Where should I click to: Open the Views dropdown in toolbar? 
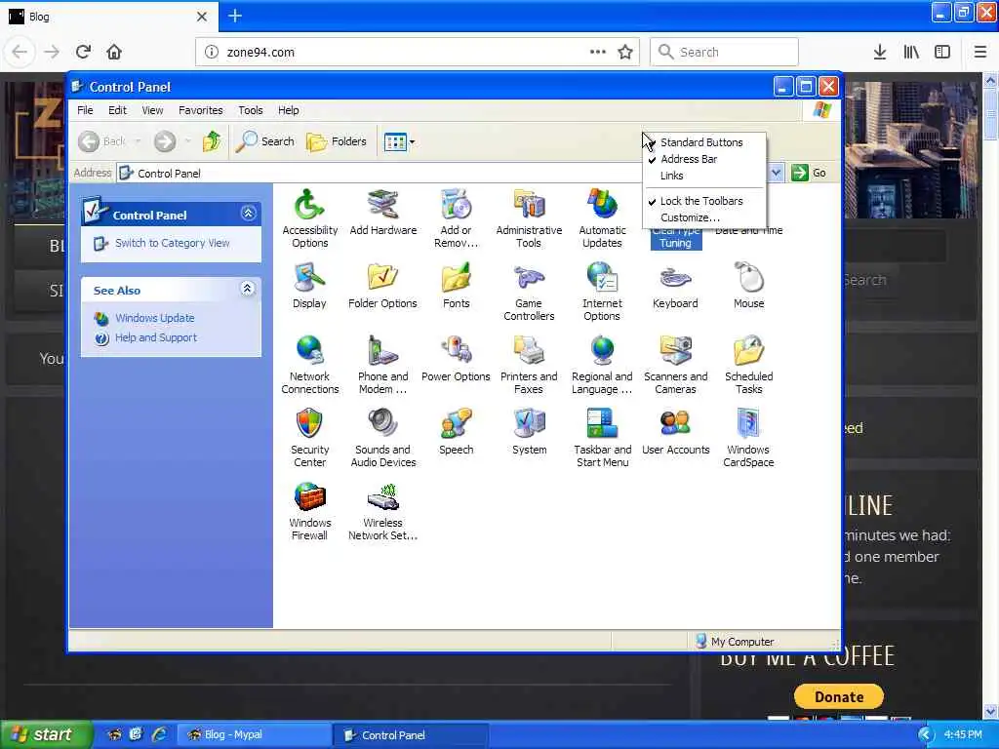399,141
